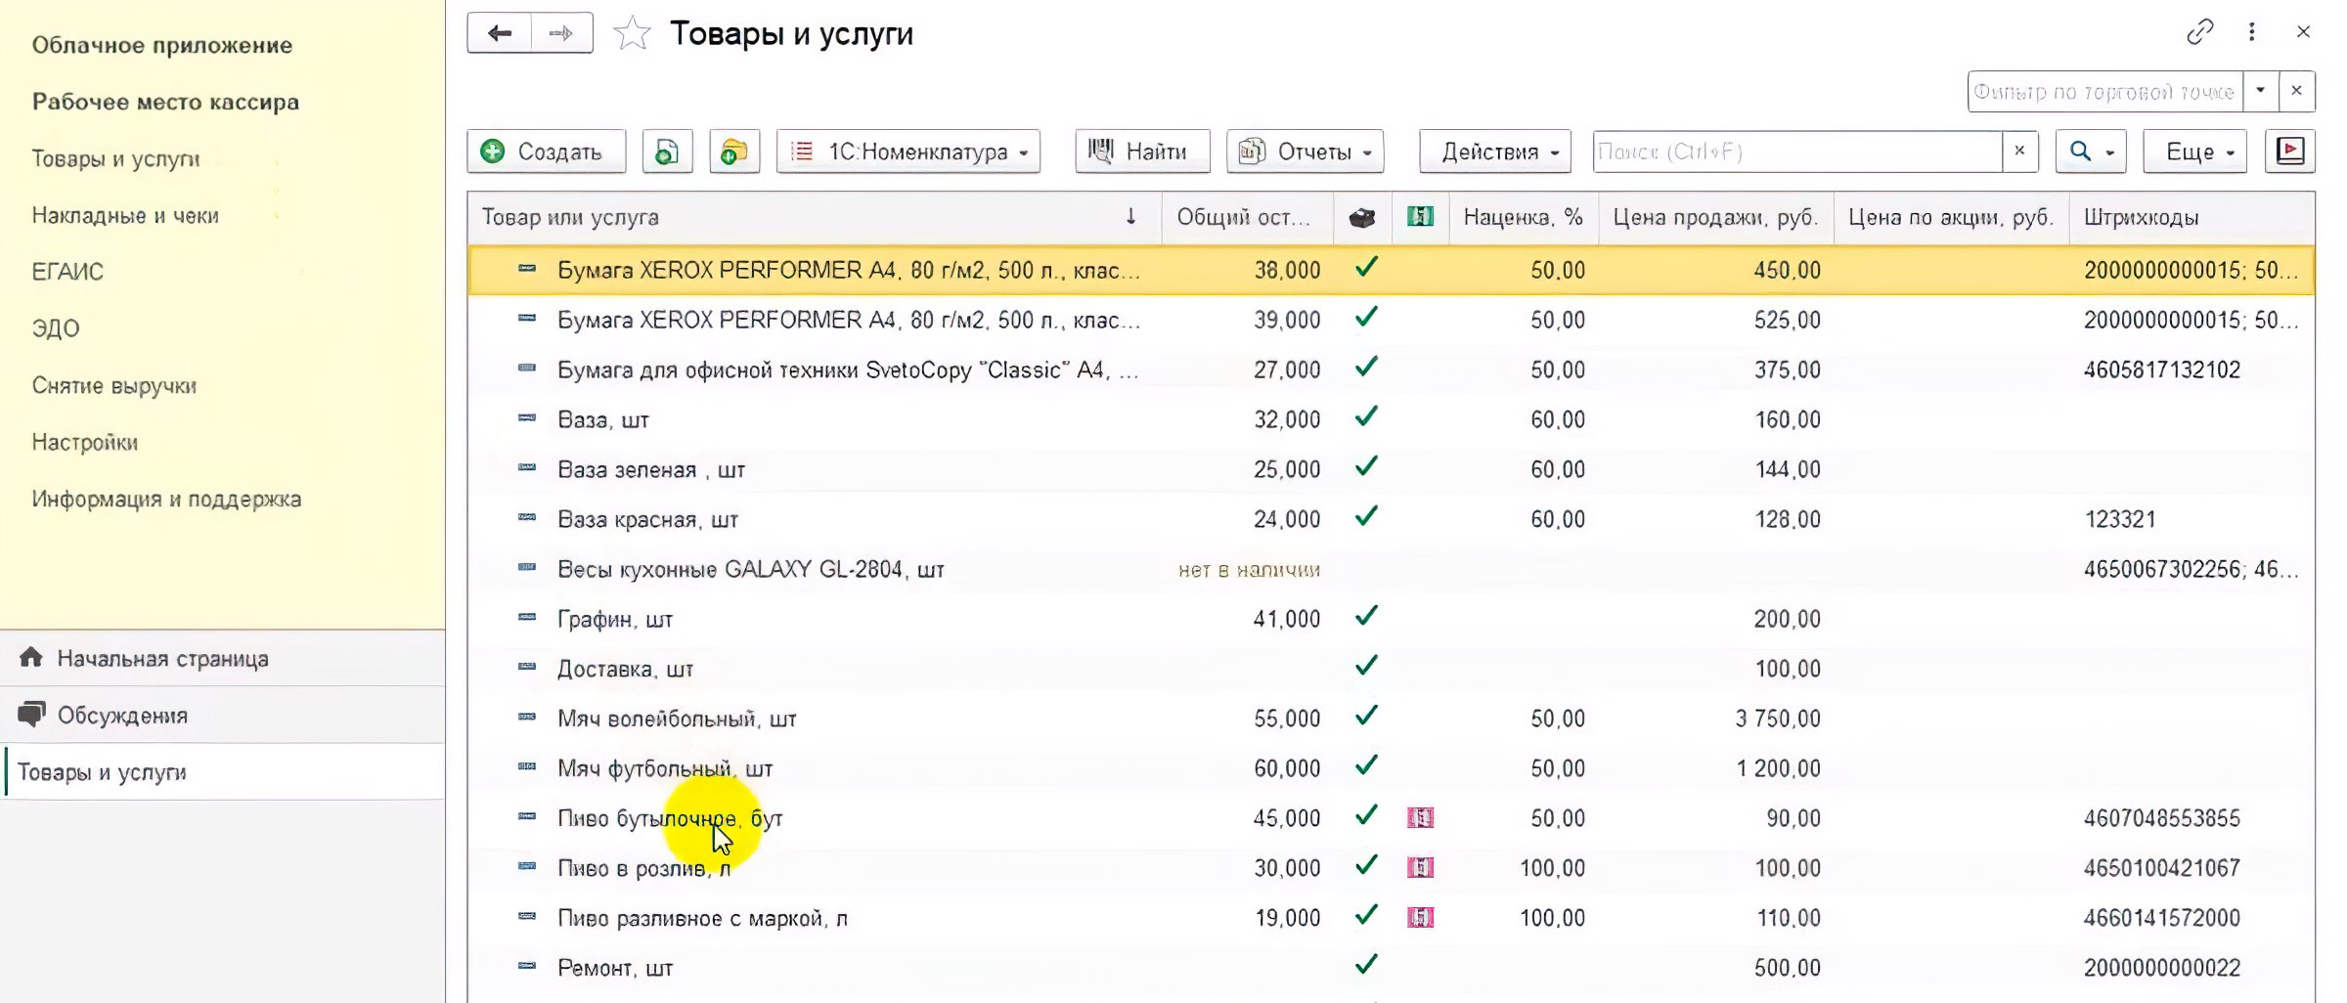The image size is (2347, 1003).
Task: Toggle checkmark for Ремонт row
Action: click(1366, 965)
